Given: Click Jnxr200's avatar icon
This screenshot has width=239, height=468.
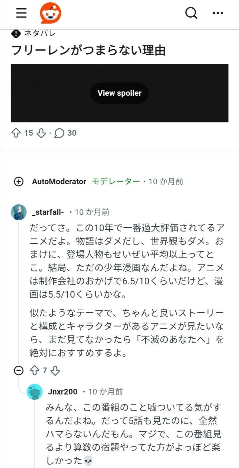Looking at the screenshot, I should point(35,392).
